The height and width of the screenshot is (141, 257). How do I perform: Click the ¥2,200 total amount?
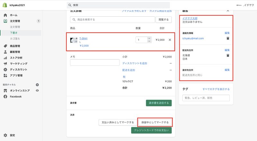[x=167, y=88]
